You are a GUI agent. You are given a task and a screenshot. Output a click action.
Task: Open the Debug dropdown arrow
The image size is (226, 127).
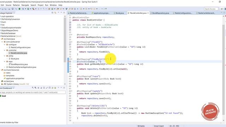pos(25,9)
